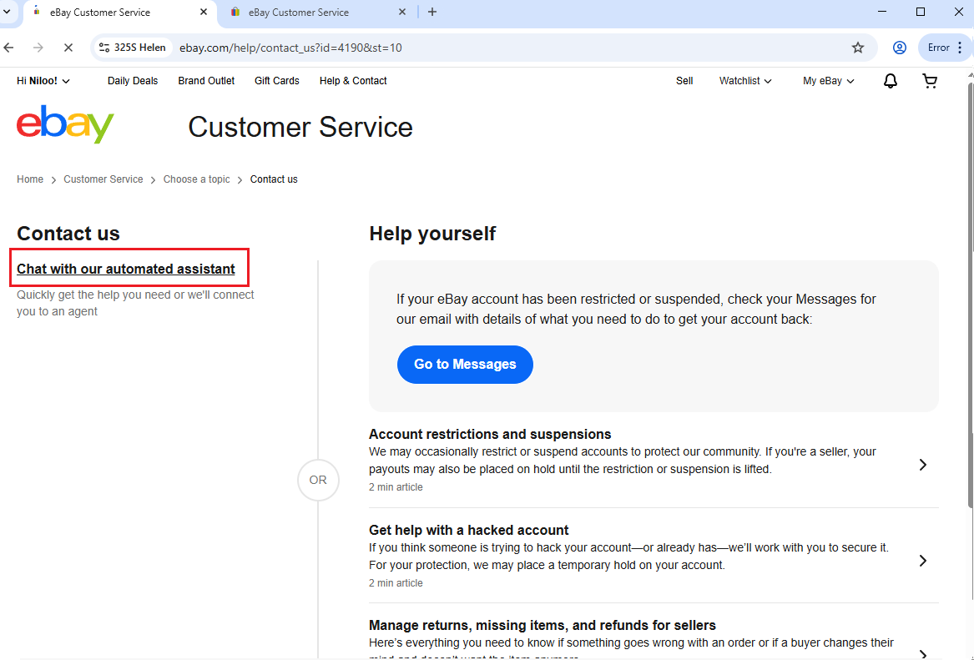Screen dimensions: 974x660
Task: Click the Error menu button in Chrome
Action: pyautogui.click(x=944, y=48)
